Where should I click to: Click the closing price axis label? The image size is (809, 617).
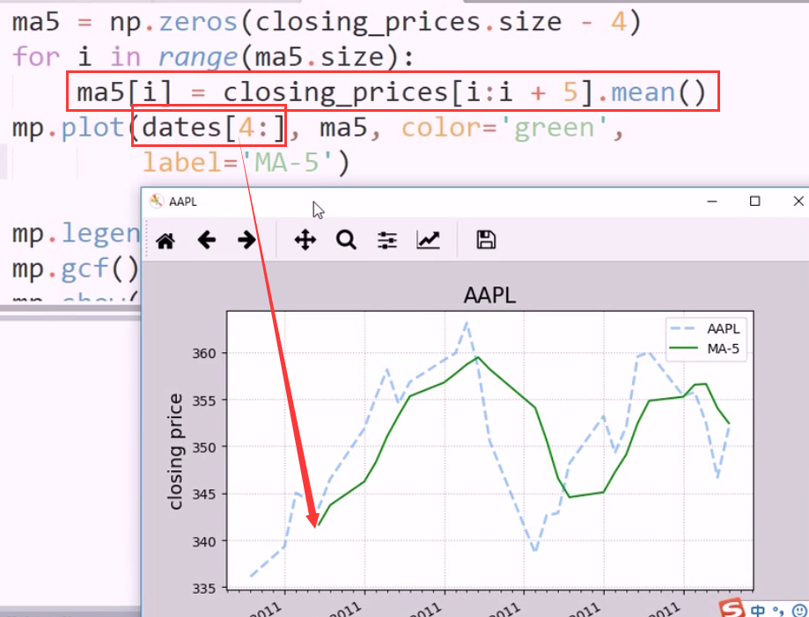pos(175,452)
